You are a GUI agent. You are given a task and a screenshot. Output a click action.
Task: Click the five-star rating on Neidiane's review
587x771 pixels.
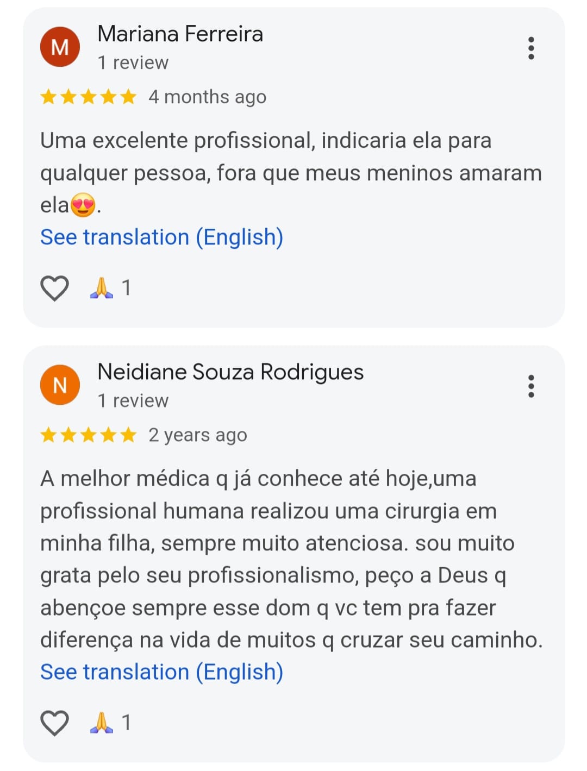point(88,435)
